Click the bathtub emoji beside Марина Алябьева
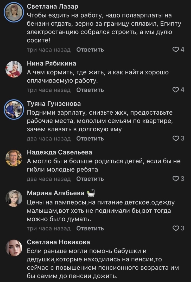The width and height of the screenshot is (191, 282). click(x=91, y=193)
